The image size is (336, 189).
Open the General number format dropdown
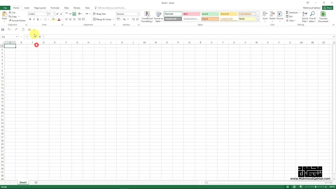point(138,14)
